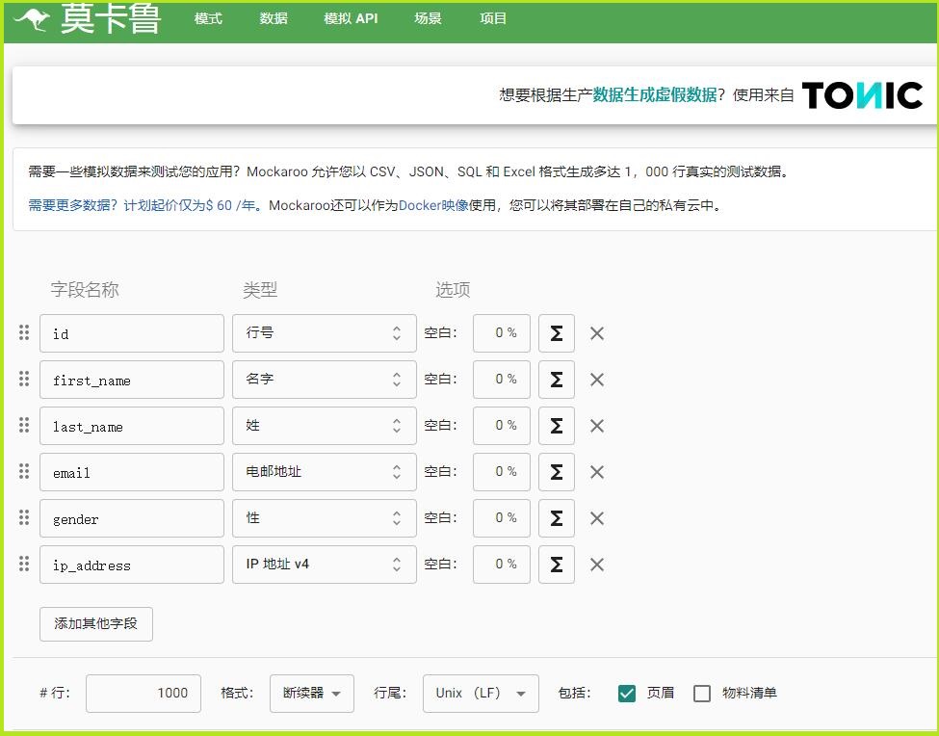Open the Docker映像 link
The height and width of the screenshot is (736, 939).
(x=433, y=205)
